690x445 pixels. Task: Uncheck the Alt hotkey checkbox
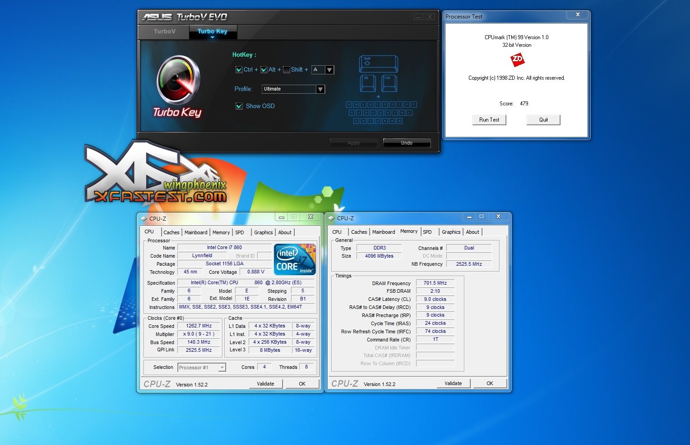coord(264,70)
